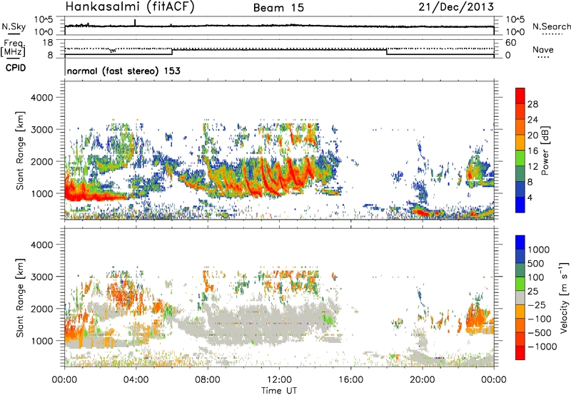Select the 'Freq. [MHz]' axis label
The width and height of the screenshot is (571, 395).
click(x=14, y=48)
